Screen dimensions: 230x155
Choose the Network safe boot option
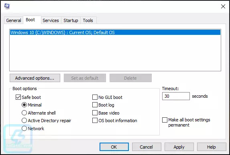click(24, 129)
